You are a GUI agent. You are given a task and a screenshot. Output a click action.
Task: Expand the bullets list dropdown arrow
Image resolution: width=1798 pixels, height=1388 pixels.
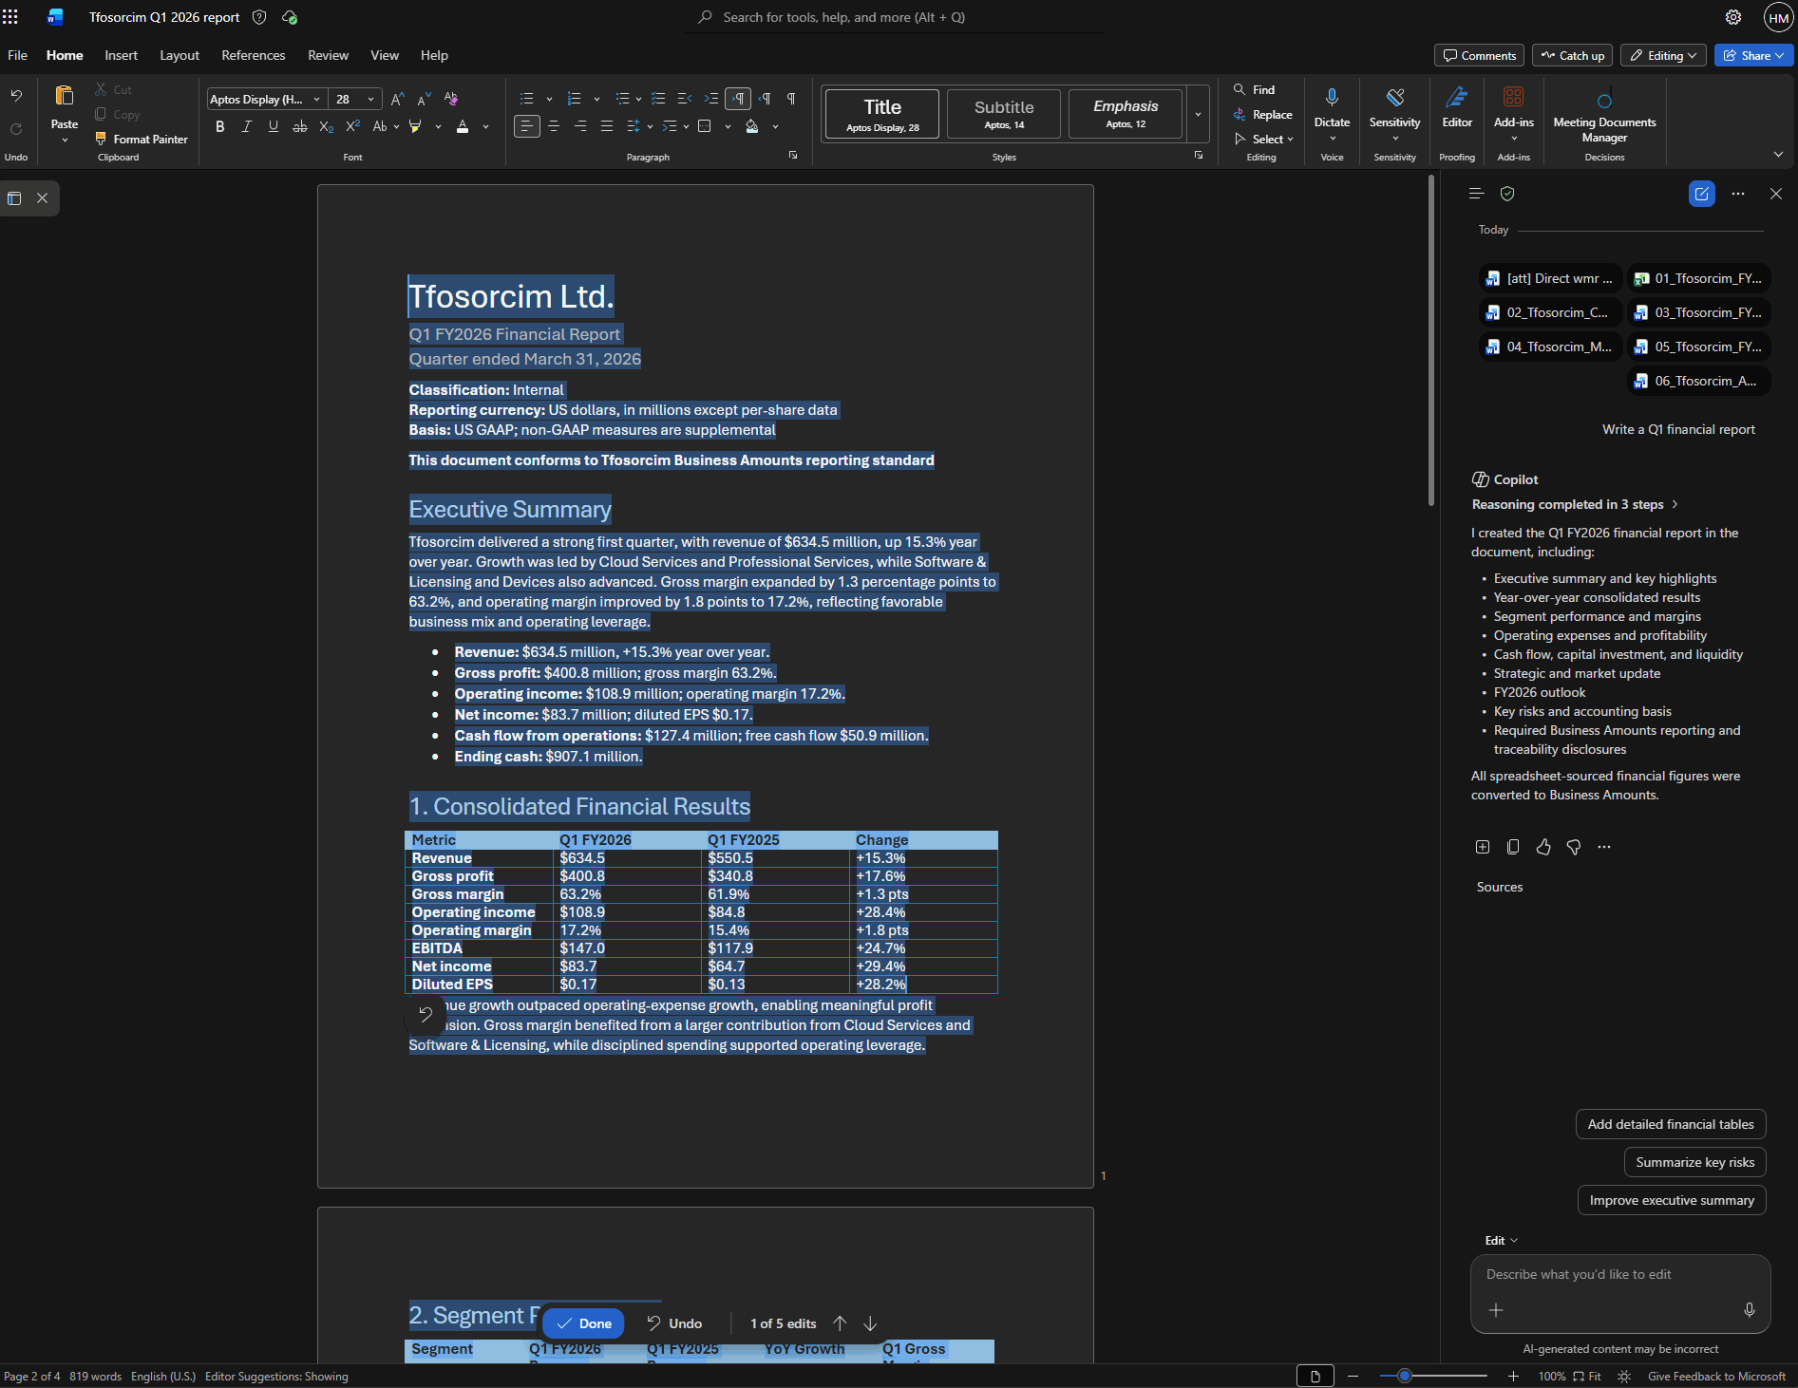549,99
